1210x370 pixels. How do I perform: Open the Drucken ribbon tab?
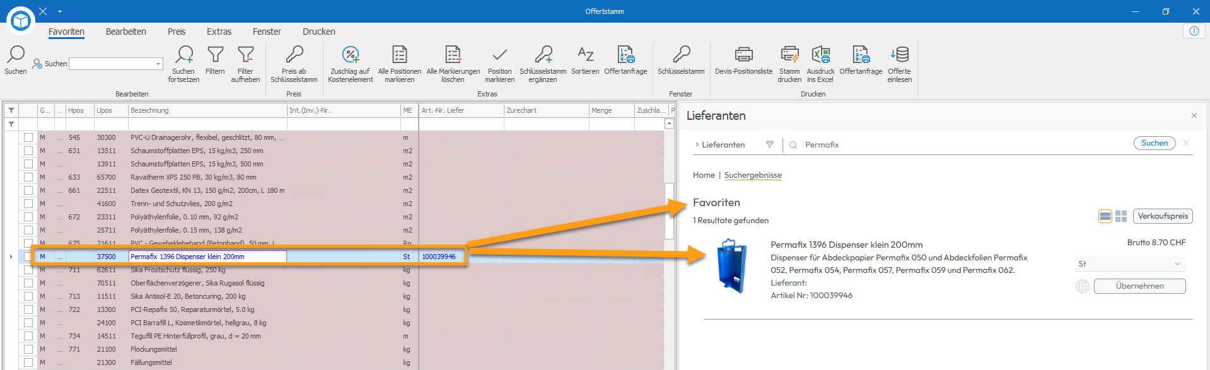pyautogui.click(x=319, y=32)
